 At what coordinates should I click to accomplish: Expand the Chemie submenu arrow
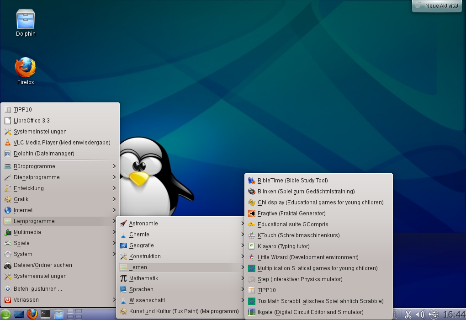243,235
